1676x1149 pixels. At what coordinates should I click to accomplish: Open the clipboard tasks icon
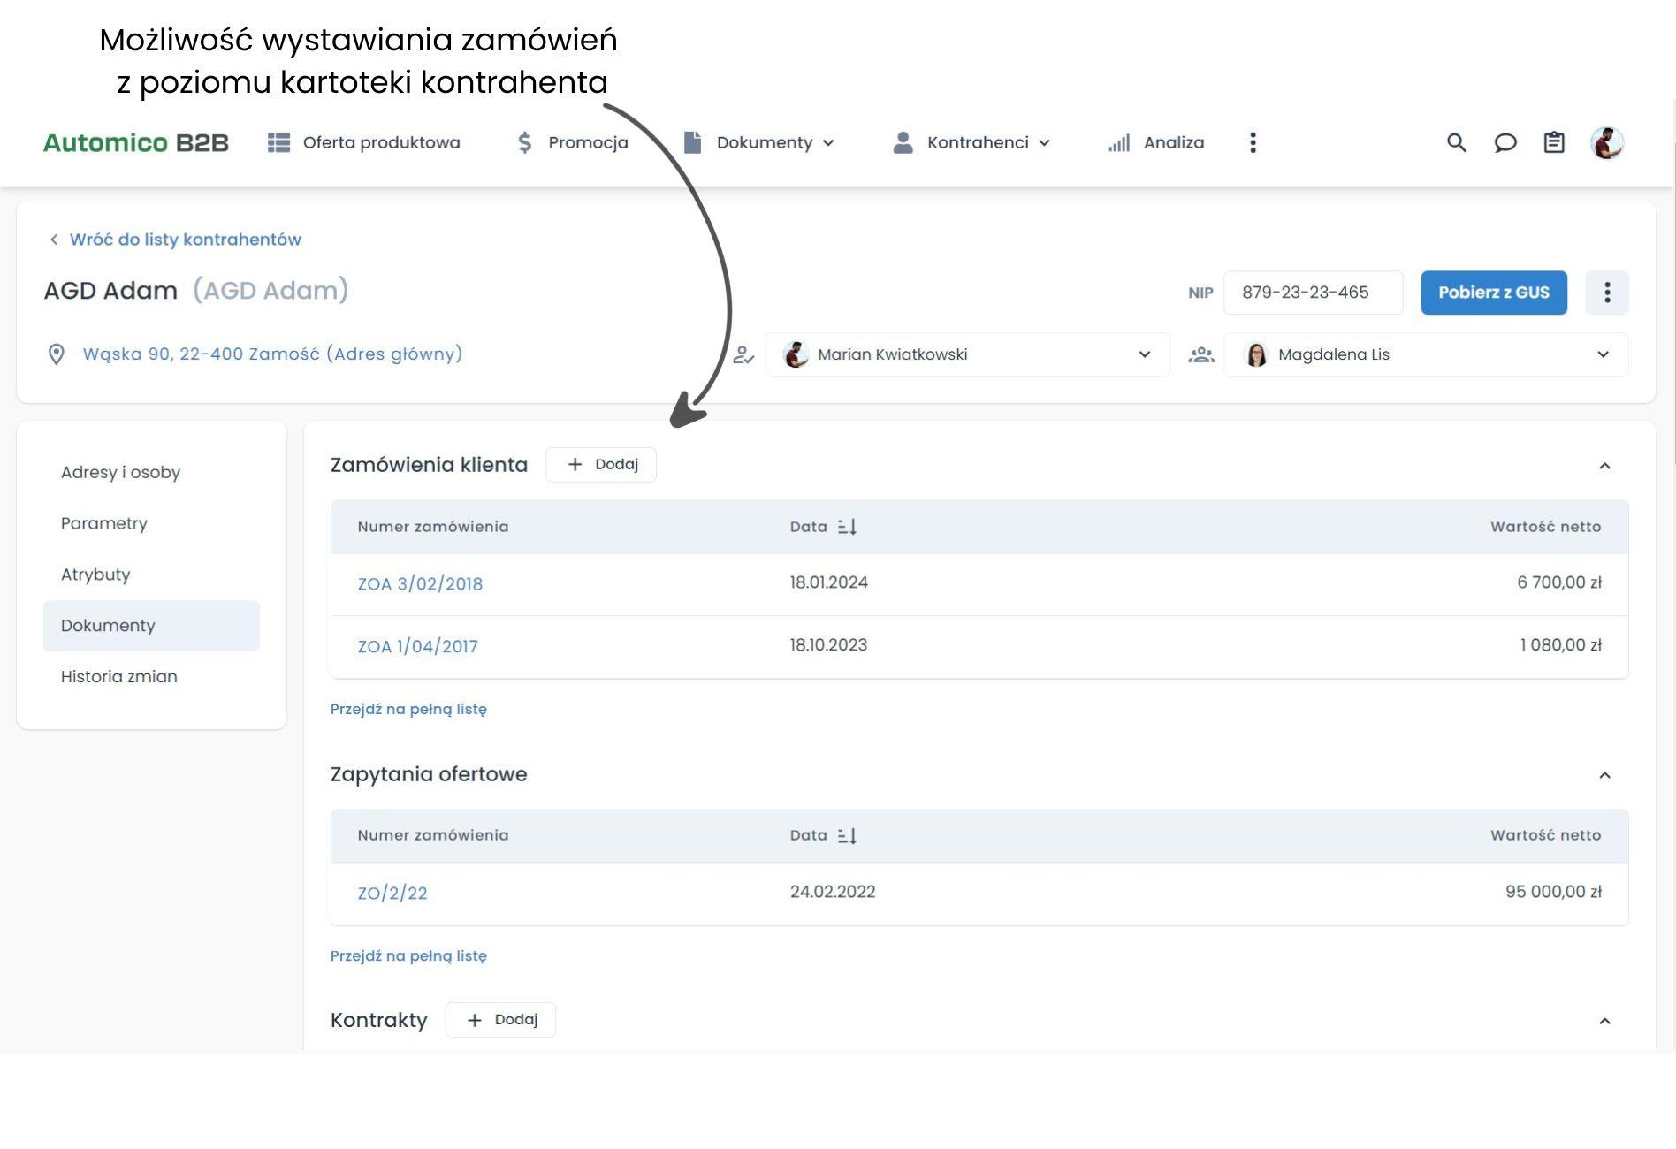(x=1553, y=142)
